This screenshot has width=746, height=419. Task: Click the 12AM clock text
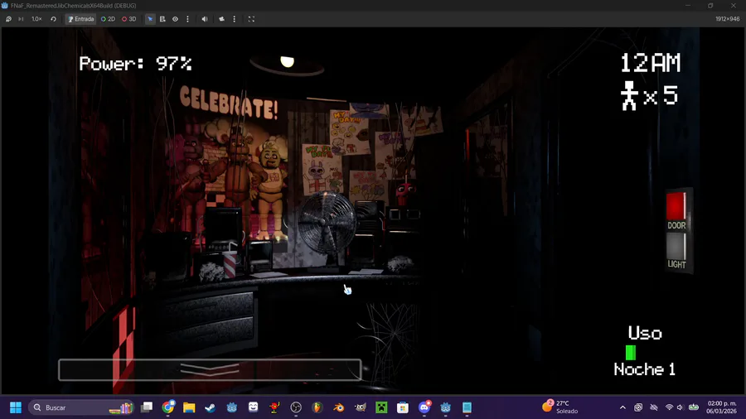coord(651,63)
